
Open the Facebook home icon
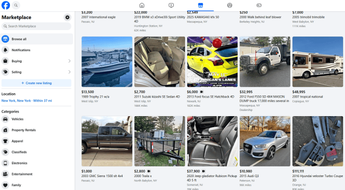click(x=142, y=5)
